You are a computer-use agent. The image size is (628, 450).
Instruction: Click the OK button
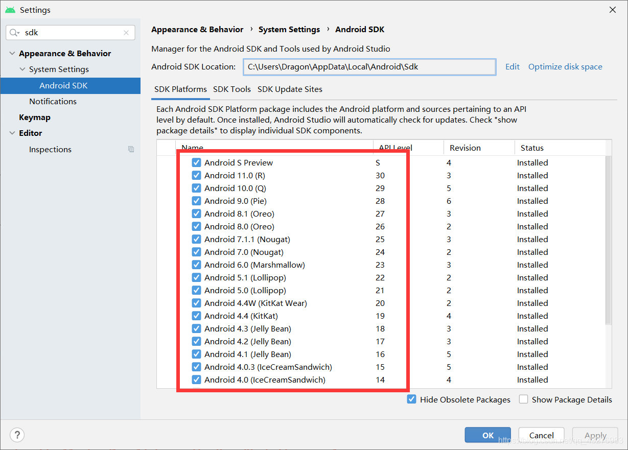tap(488, 435)
